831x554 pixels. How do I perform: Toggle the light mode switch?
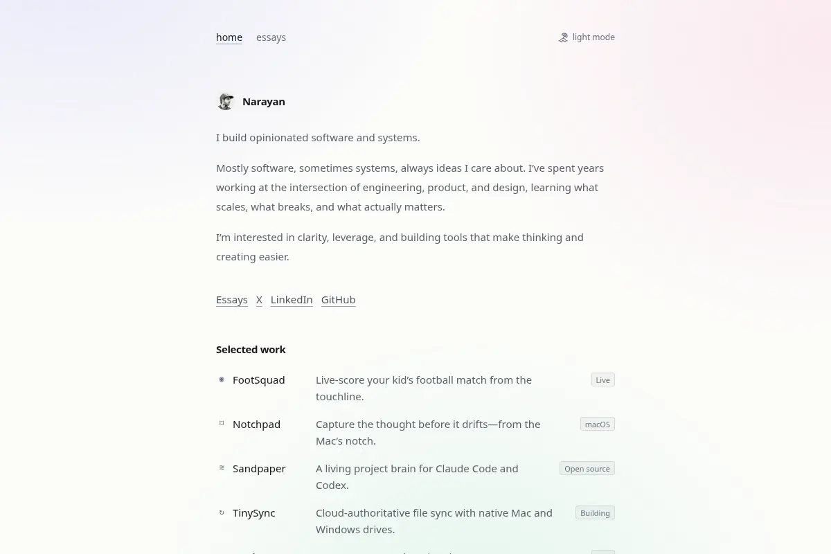pos(587,37)
